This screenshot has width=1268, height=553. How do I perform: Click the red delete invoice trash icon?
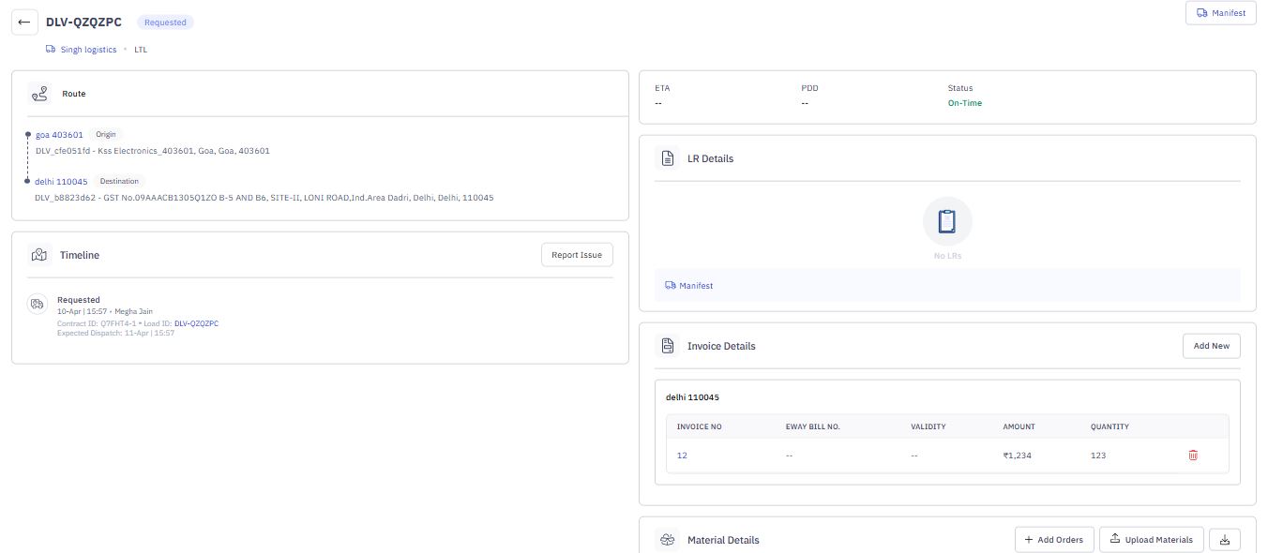(1193, 455)
